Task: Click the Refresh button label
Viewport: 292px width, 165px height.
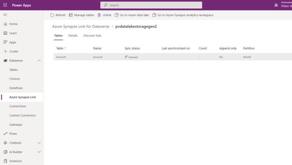Action: (x=60, y=15)
